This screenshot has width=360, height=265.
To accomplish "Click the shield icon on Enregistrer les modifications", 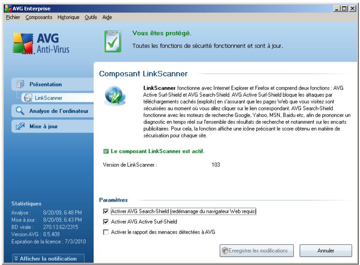I will click(225, 250).
